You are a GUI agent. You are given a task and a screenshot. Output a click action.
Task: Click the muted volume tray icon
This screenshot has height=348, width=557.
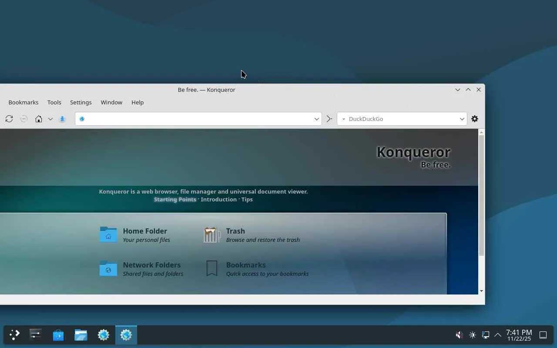459,335
